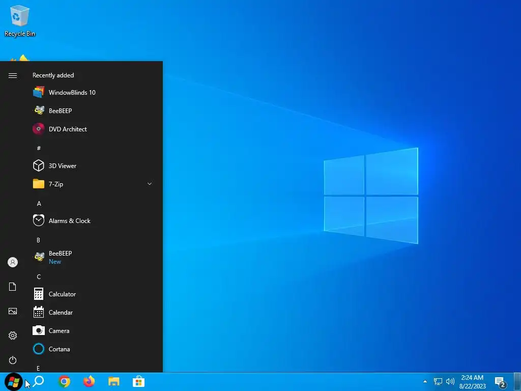Open taskbar Search magnifier
The height and width of the screenshot is (391, 521).
point(39,381)
